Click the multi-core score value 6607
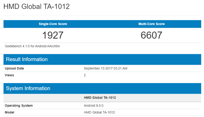This screenshot has width=204, height=117. click(151, 35)
